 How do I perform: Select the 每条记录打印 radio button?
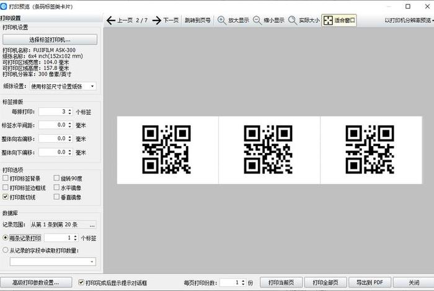[x=5, y=238]
